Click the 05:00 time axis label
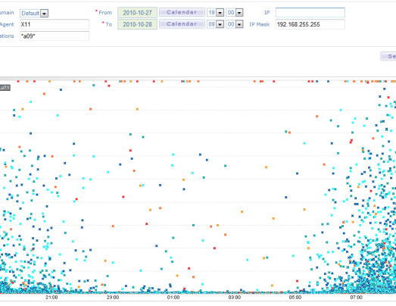 [295, 298]
